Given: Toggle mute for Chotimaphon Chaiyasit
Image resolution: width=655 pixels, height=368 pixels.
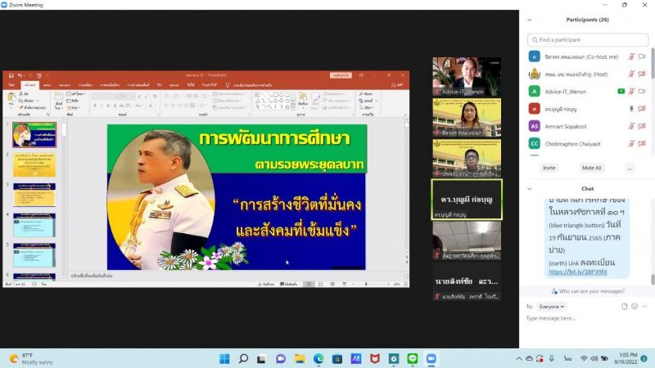Looking at the screenshot, I should [x=631, y=144].
